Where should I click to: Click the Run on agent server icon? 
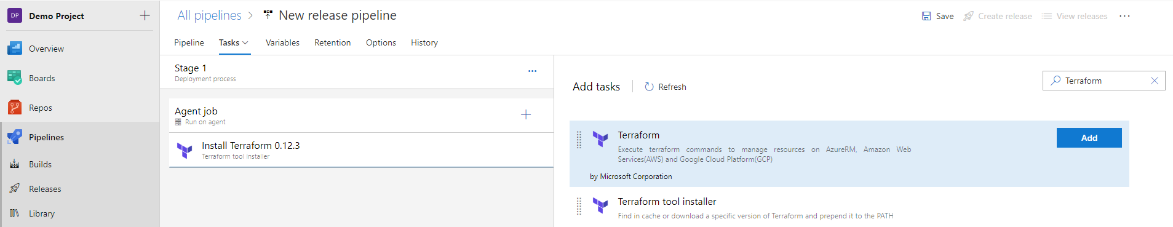click(178, 122)
